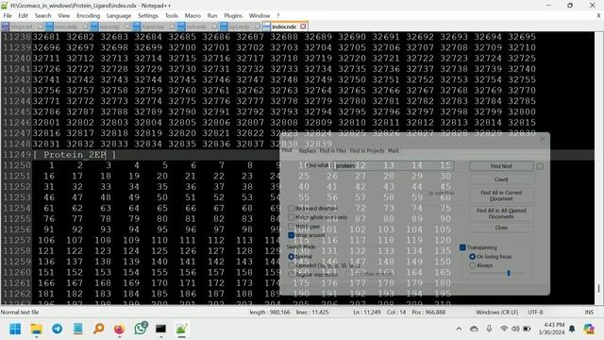Open the Wi-Fi network tray icon
This screenshot has width=604, height=340.
point(504,329)
